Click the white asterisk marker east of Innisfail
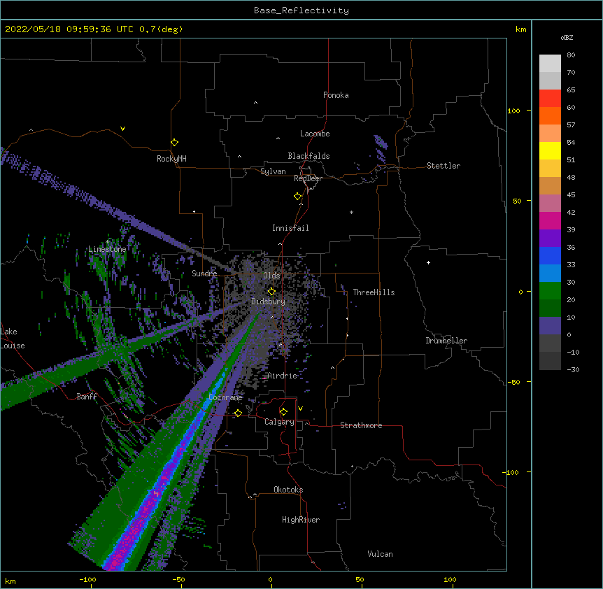The image size is (603, 589). click(x=351, y=213)
